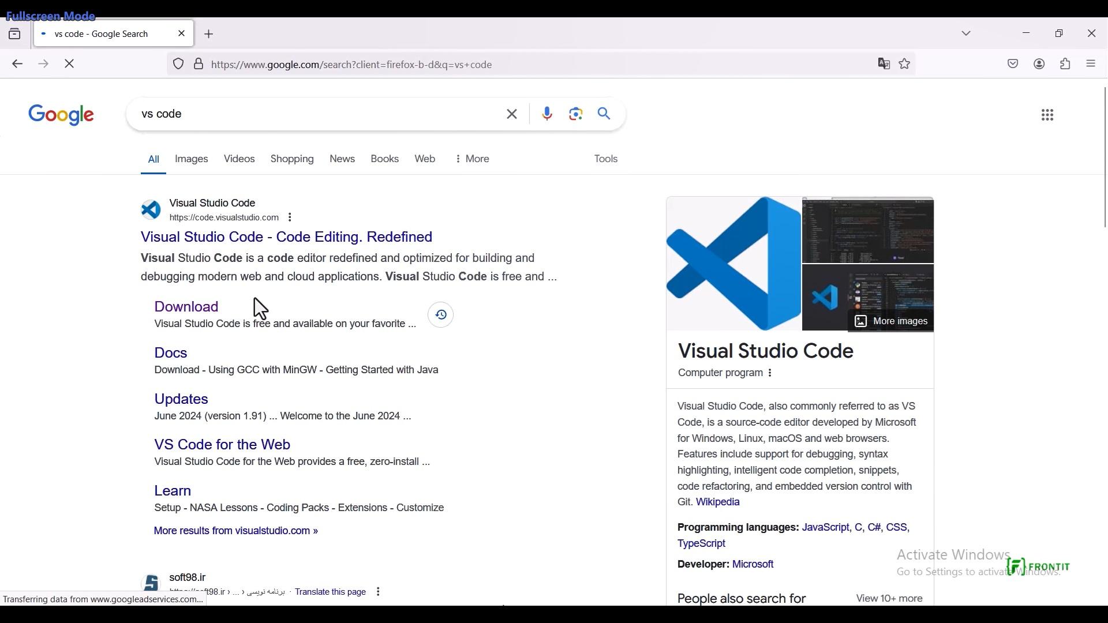The height and width of the screenshot is (623, 1108).
Task: Open Firefox Extensions puzzle icon
Action: tap(1065, 64)
